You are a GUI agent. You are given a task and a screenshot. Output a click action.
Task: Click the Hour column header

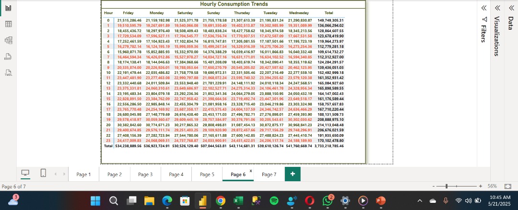(108, 13)
